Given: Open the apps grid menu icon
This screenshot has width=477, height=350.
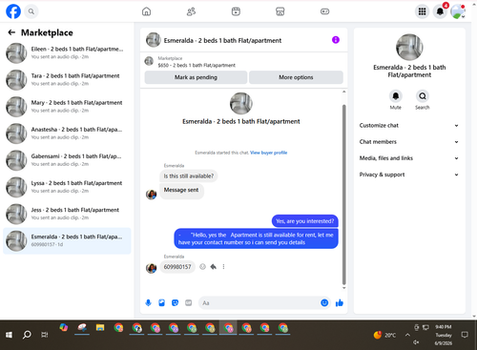Looking at the screenshot, I should (422, 11).
